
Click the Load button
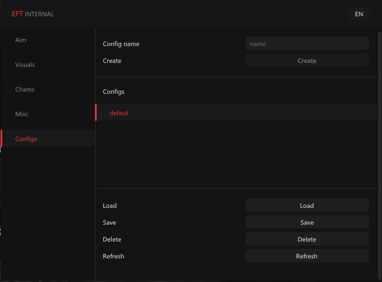click(x=307, y=205)
